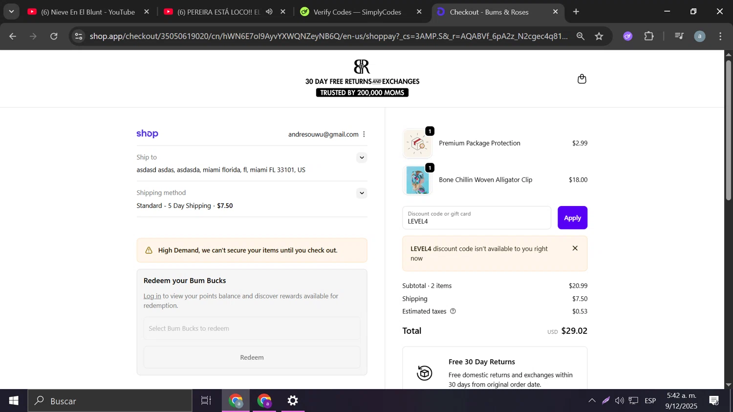The width and height of the screenshot is (733, 412).
Task: Show hidden system tray icons
Action: (592, 401)
